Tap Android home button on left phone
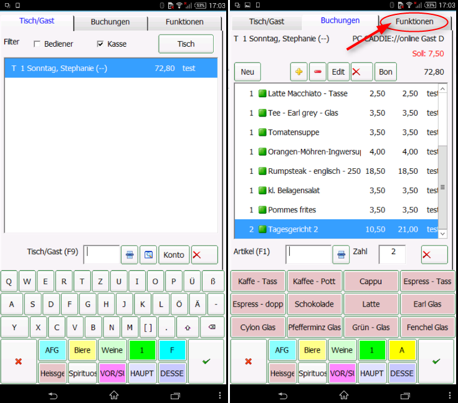Viewport: 458px width, 403px height. [114, 395]
